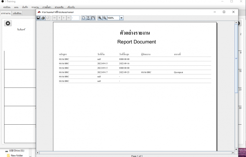Click the 'Page 1 of 1' status text

tap(137, 156)
